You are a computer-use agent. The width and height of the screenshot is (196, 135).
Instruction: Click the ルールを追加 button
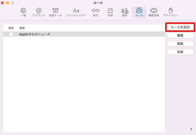pyautogui.click(x=180, y=27)
